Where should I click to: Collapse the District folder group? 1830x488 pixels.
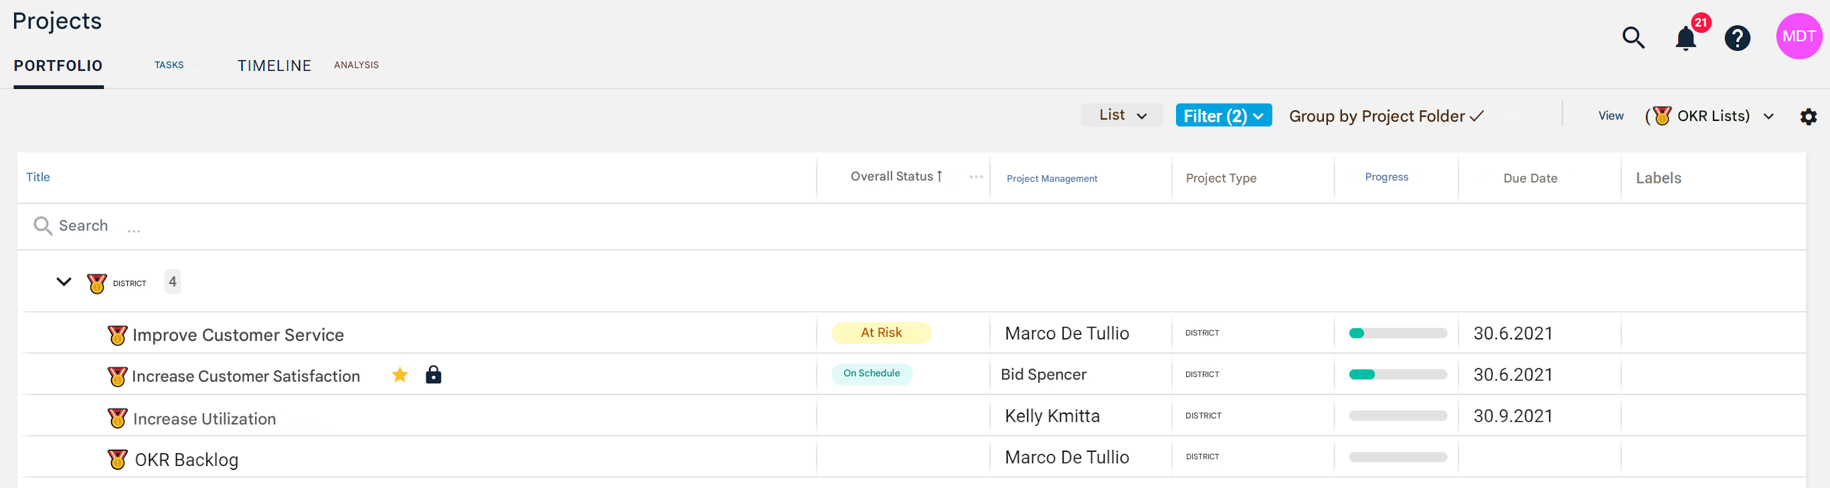coord(64,282)
